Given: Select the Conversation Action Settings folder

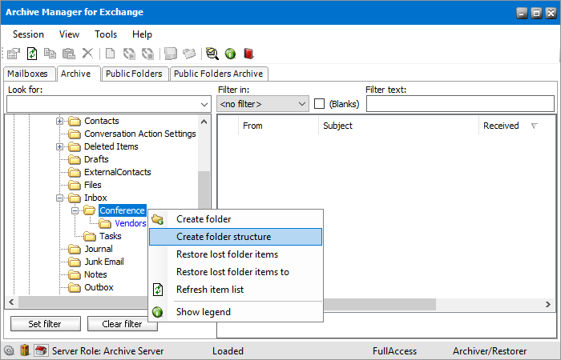Looking at the screenshot, I should point(140,134).
